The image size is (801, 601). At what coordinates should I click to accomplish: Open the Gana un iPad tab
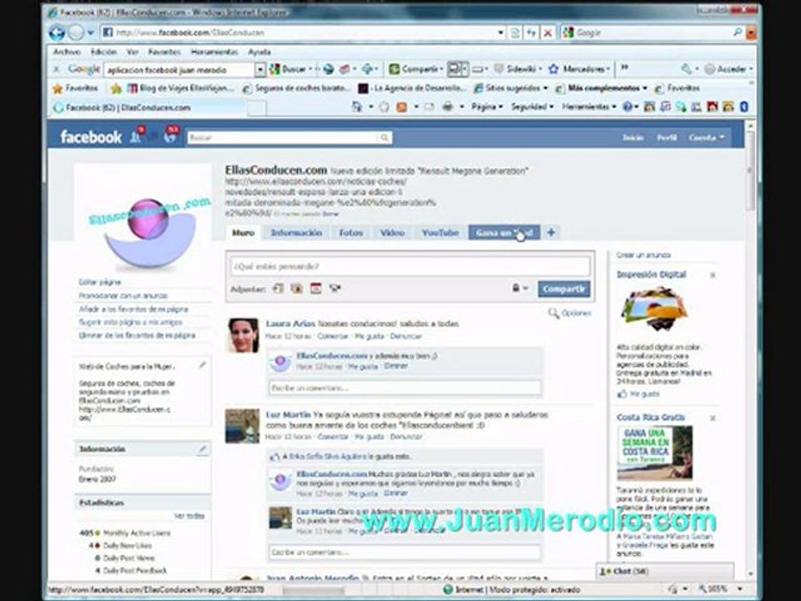click(504, 233)
